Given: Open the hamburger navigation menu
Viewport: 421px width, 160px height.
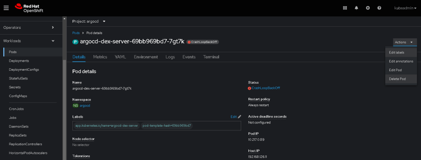Looking at the screenshot, I should [x=6, y=8].
